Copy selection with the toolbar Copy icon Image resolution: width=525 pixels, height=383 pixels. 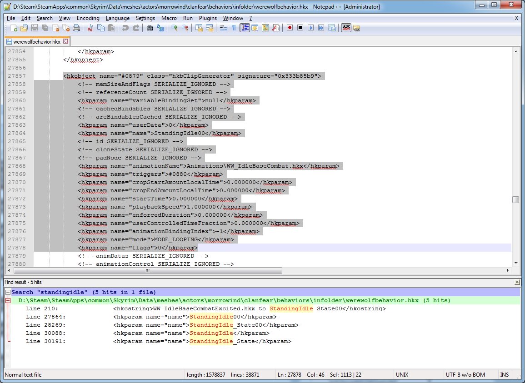point(100,28)
